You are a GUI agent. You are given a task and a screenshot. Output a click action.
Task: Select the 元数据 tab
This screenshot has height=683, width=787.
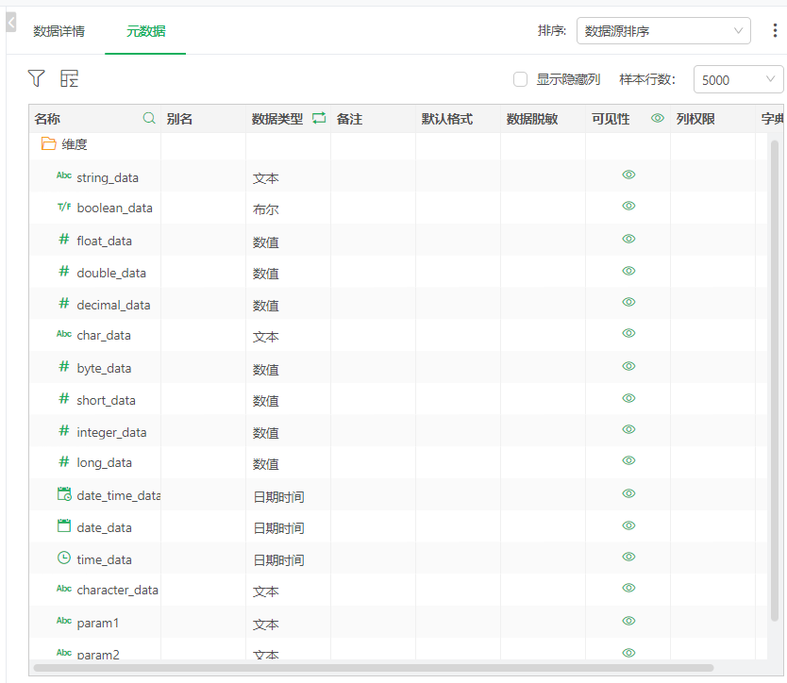[145, 31]
